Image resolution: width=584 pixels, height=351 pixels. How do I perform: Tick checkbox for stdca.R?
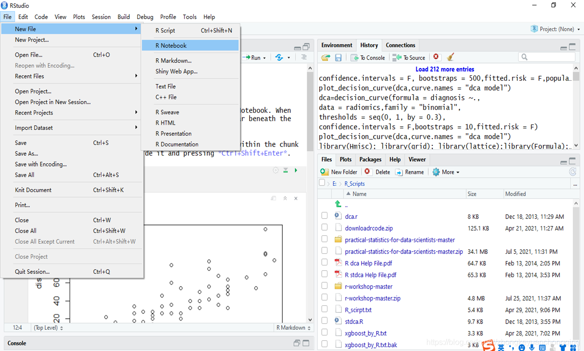(x=325, y=320)
